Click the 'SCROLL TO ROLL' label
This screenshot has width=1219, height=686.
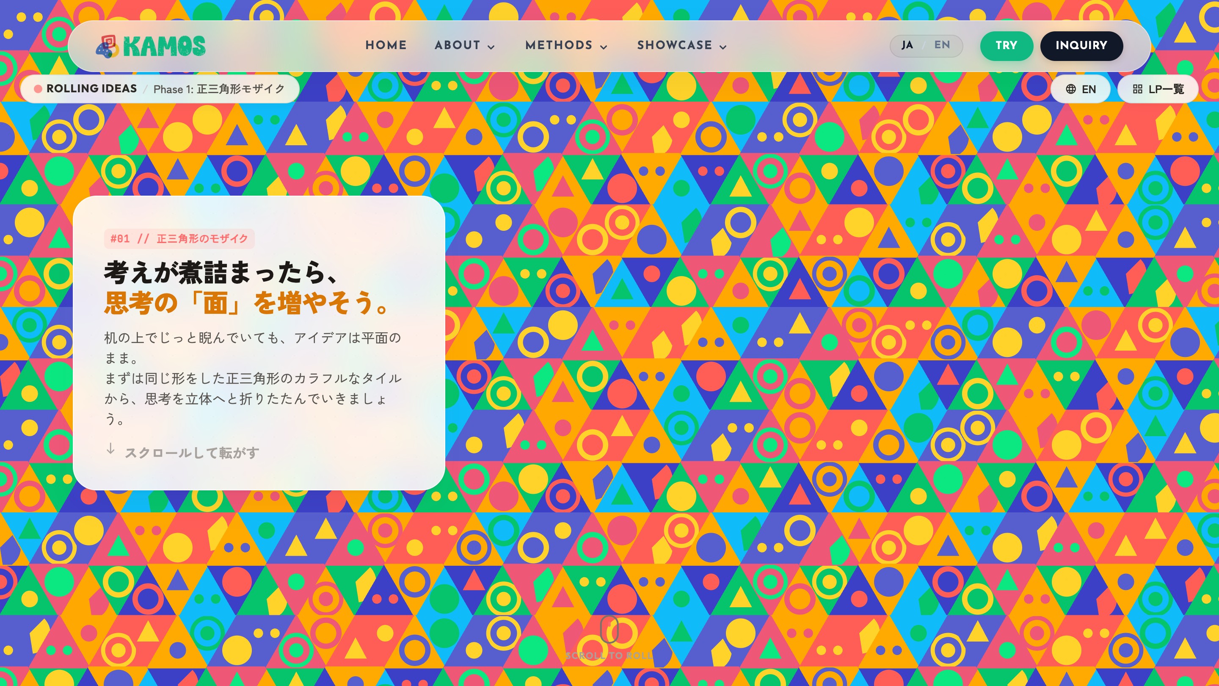609,656
